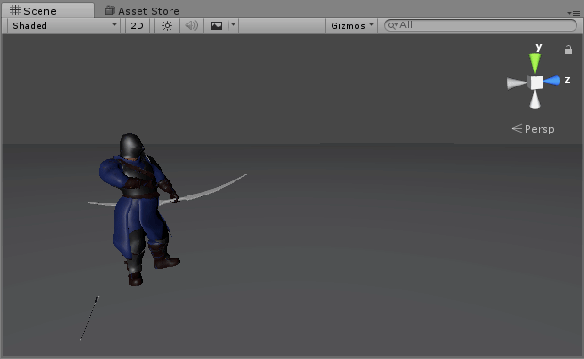
Task: Select the blue warrior character model
Action: (x=138, y=208)
